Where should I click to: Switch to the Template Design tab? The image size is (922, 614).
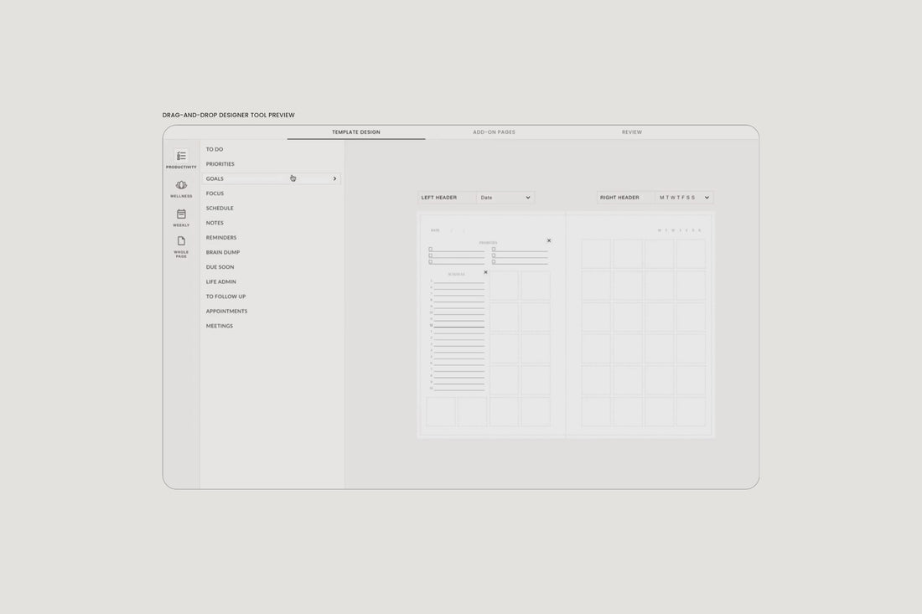355,132
